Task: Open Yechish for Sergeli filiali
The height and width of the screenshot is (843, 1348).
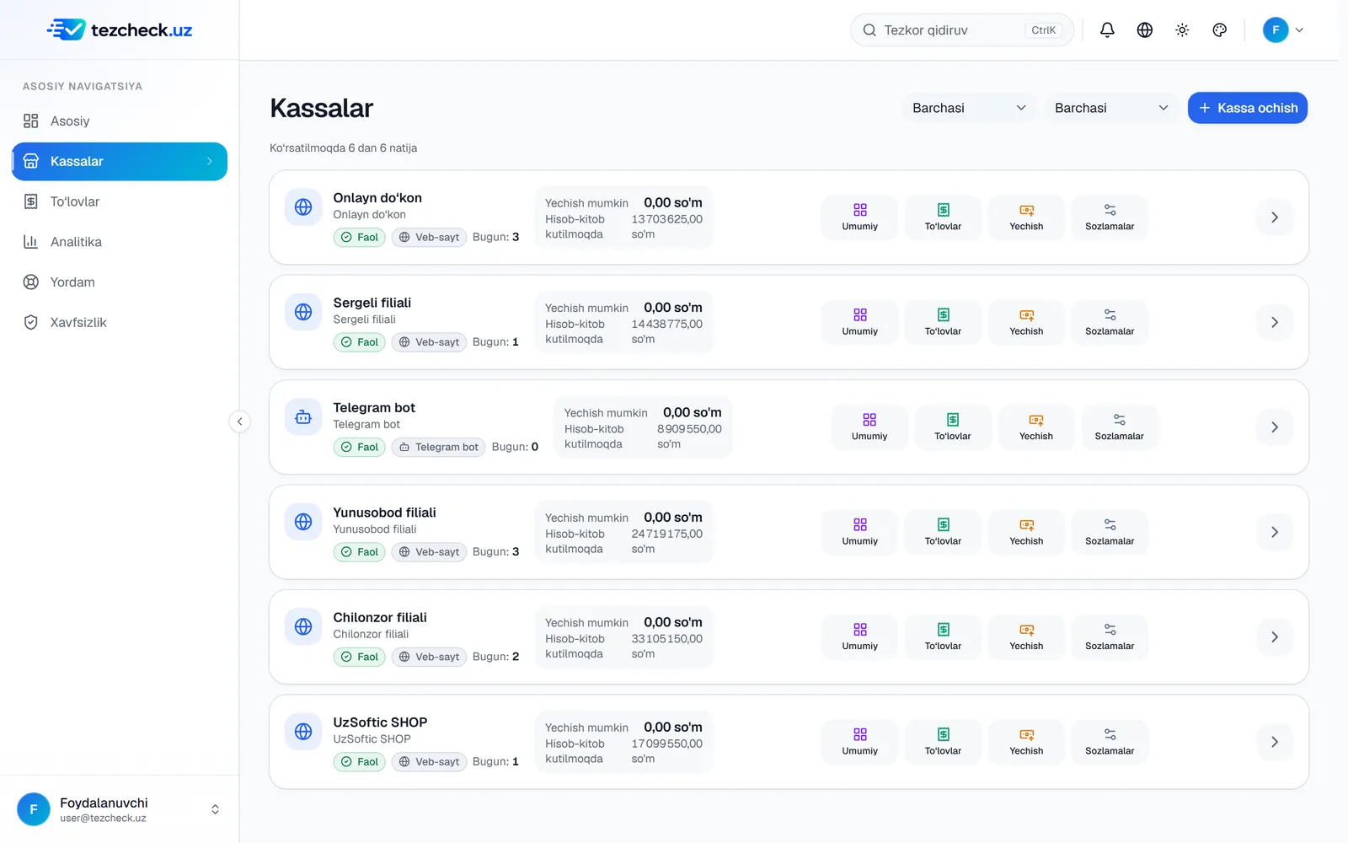Action: click(x=1026, y=322)
